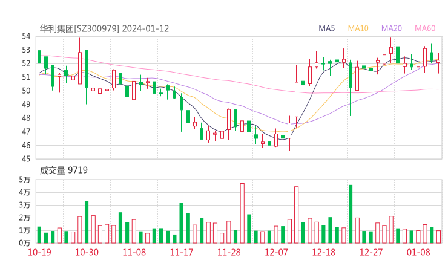Click the 0万 volume axis label
The width and height of the screenshot is (448, 266).
[x=25, y=243]
